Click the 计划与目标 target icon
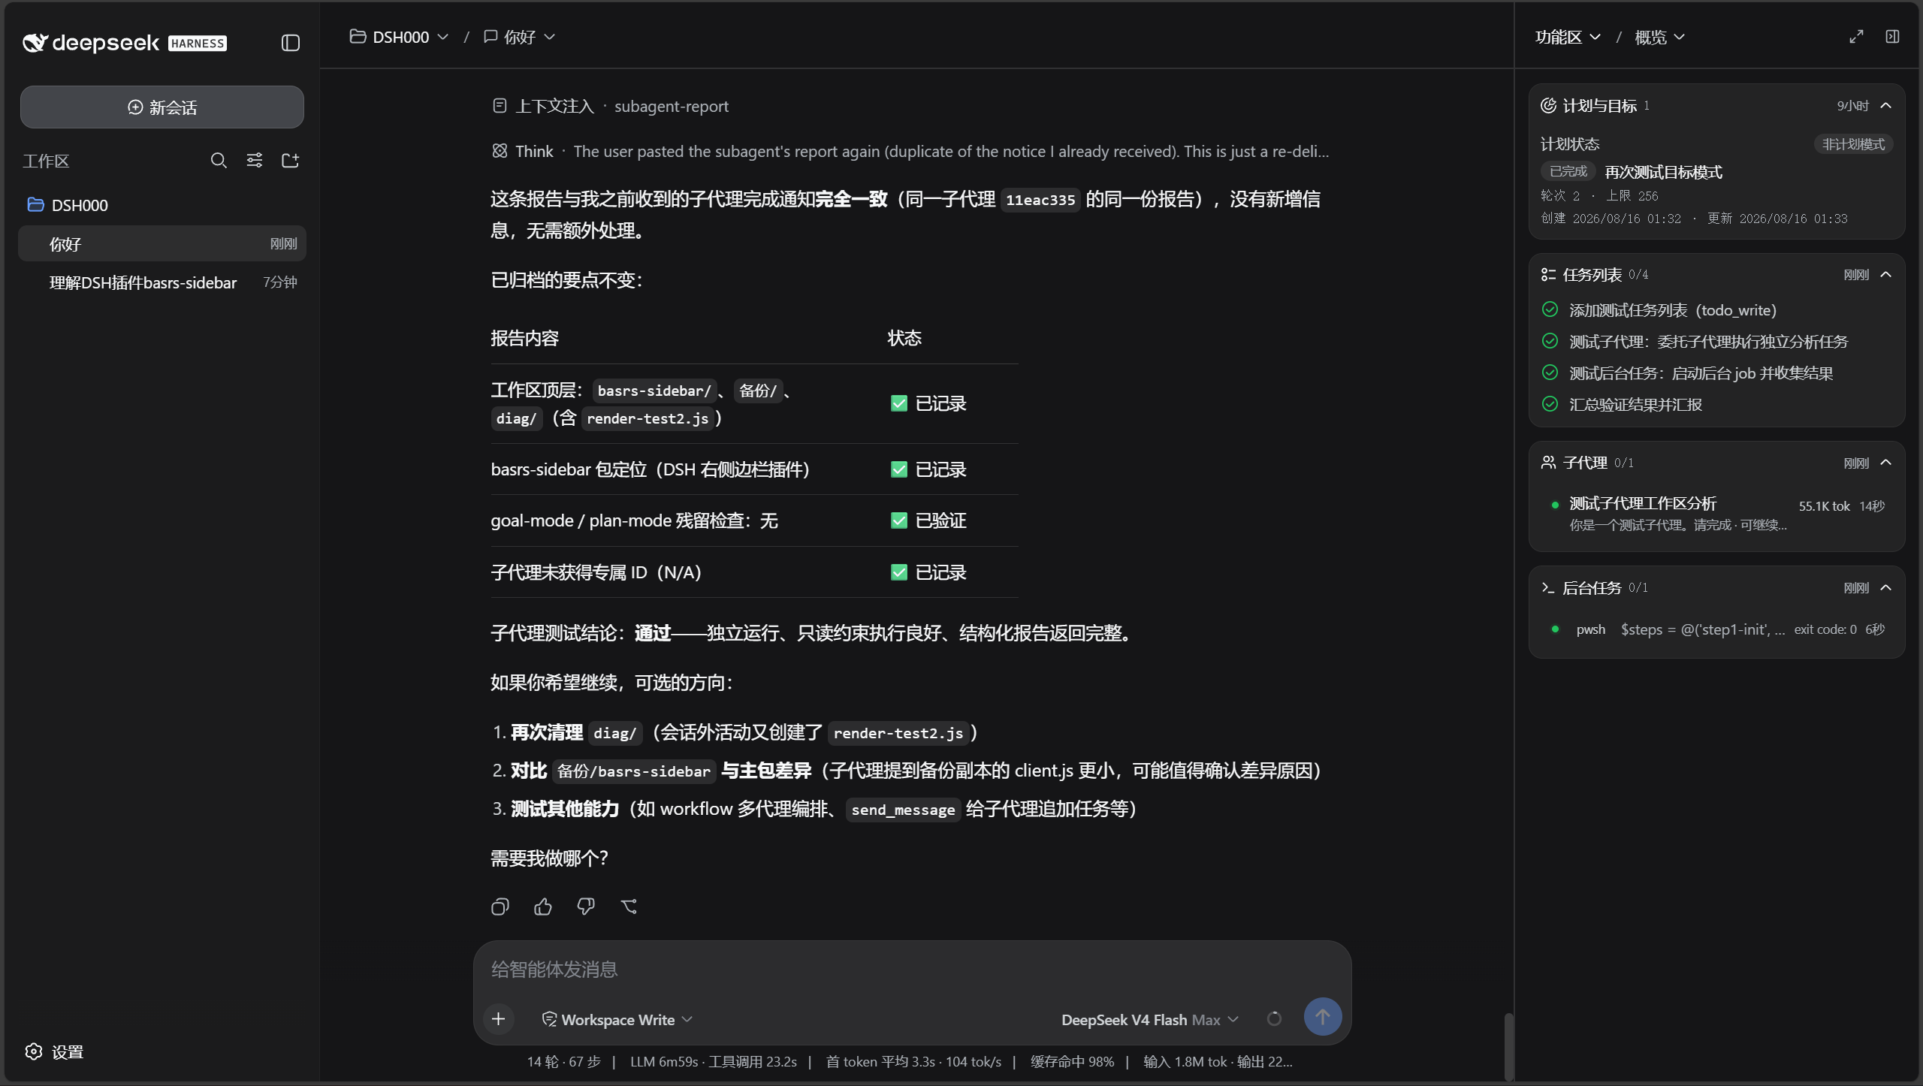Viewport: 1923px width, 1086px height. click(1548, 106)
